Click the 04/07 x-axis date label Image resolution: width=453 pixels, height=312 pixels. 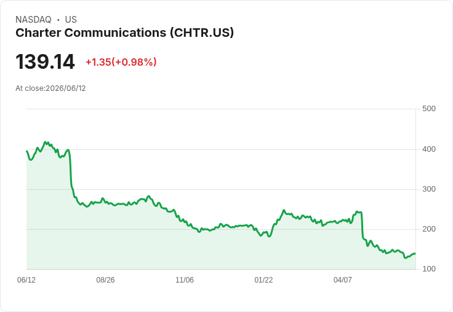[343, 279]
